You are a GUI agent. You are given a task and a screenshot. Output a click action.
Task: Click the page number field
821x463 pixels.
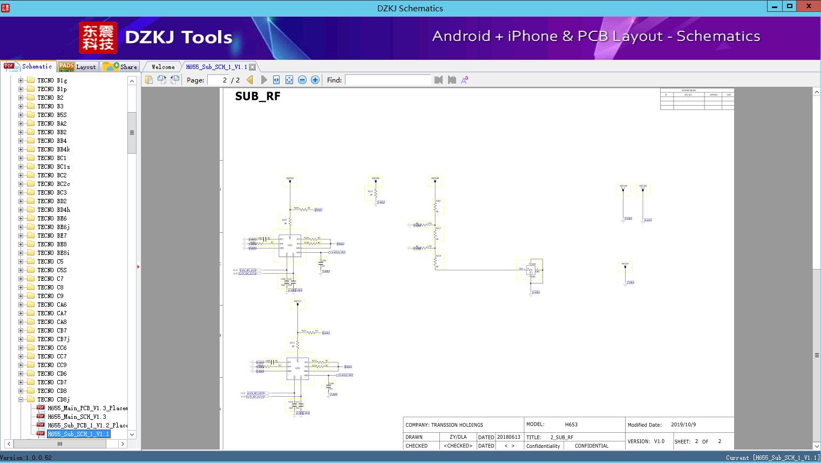click(x=218, y=80)
